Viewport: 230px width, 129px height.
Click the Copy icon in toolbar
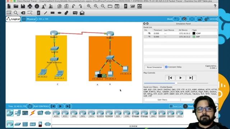coord(59,6)
